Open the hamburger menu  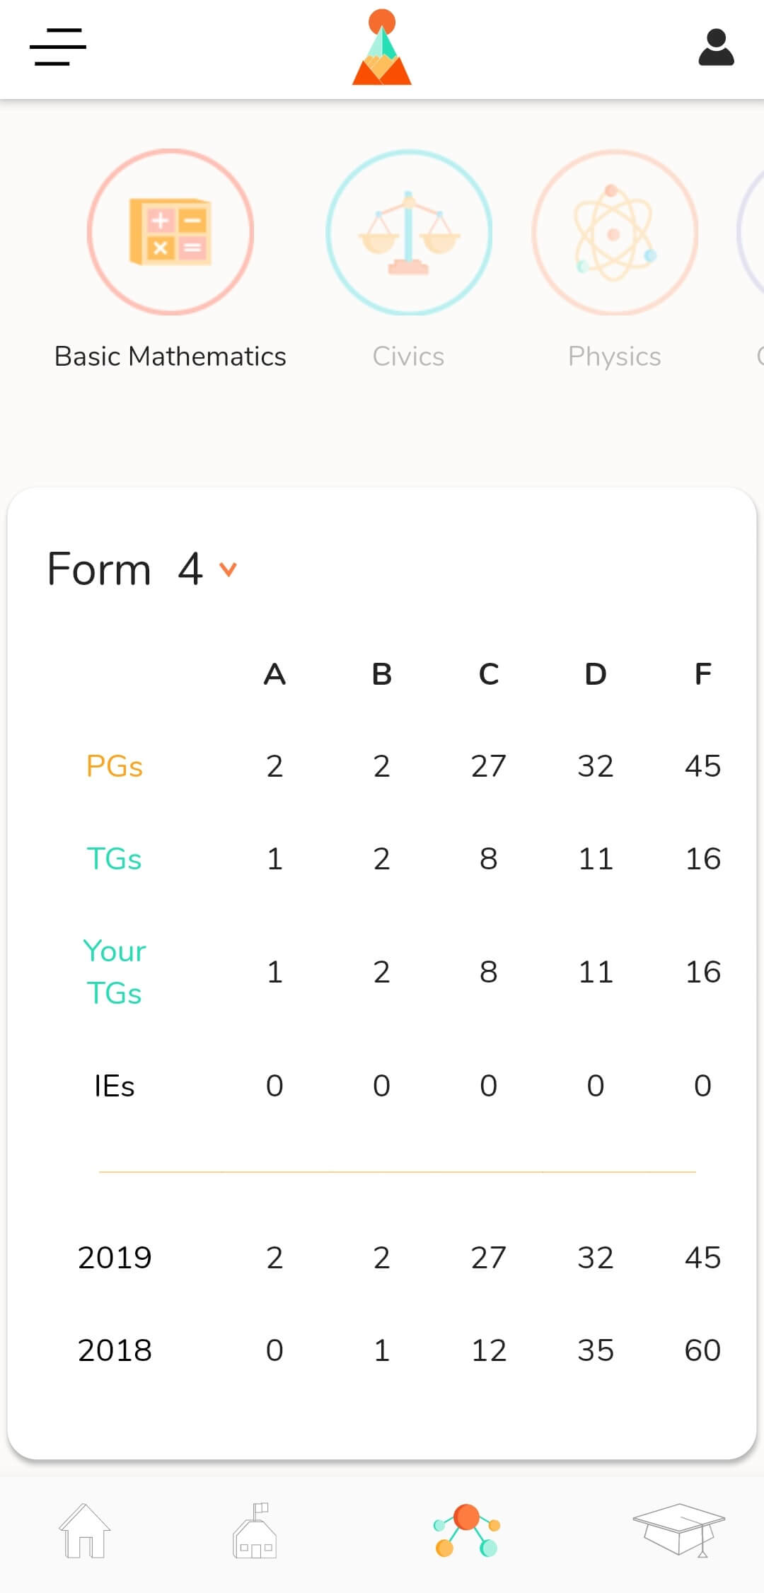click(58, 47)
